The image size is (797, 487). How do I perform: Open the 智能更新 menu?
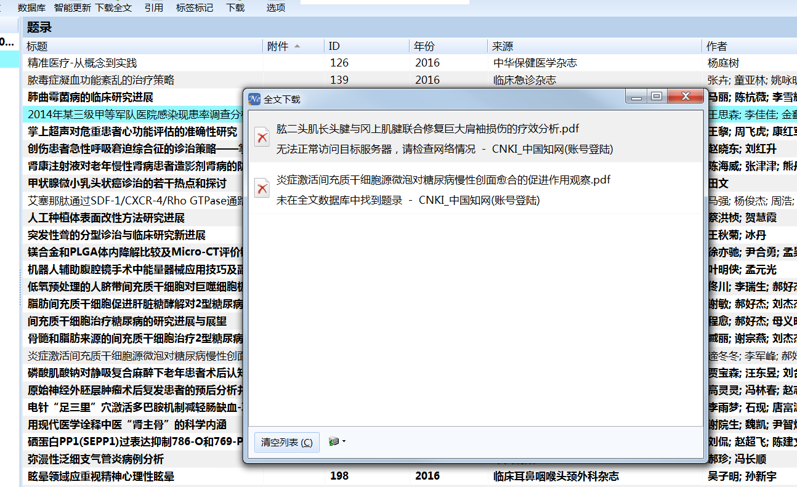tap(72, 7)
